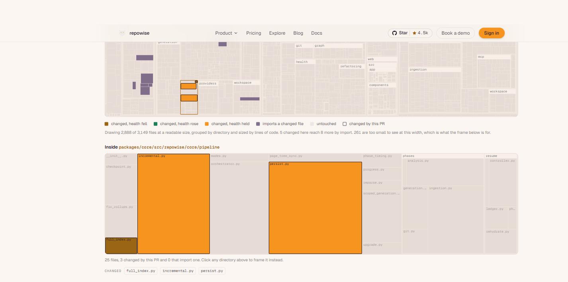Click the git.py cell in phases
568x282 pixels.
(x=415, y=241)
